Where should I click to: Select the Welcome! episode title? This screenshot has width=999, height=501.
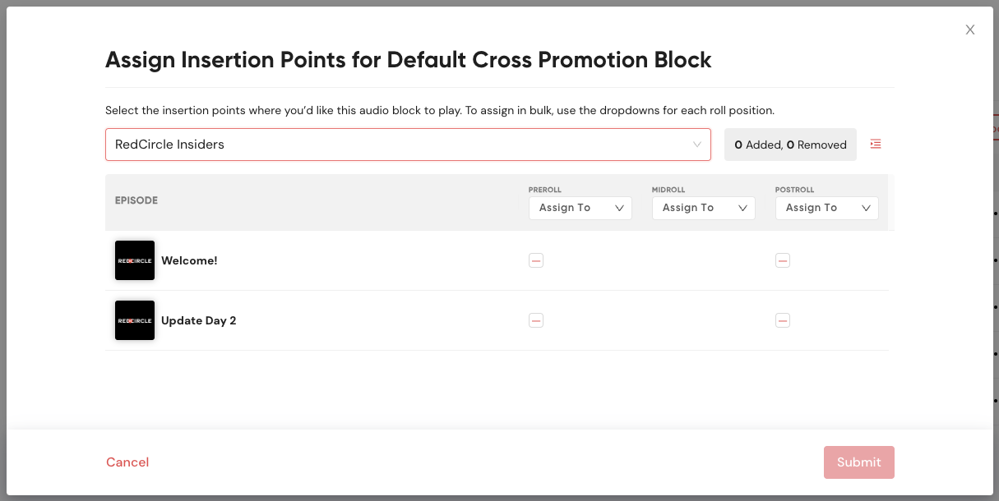[x=189, y=260]
